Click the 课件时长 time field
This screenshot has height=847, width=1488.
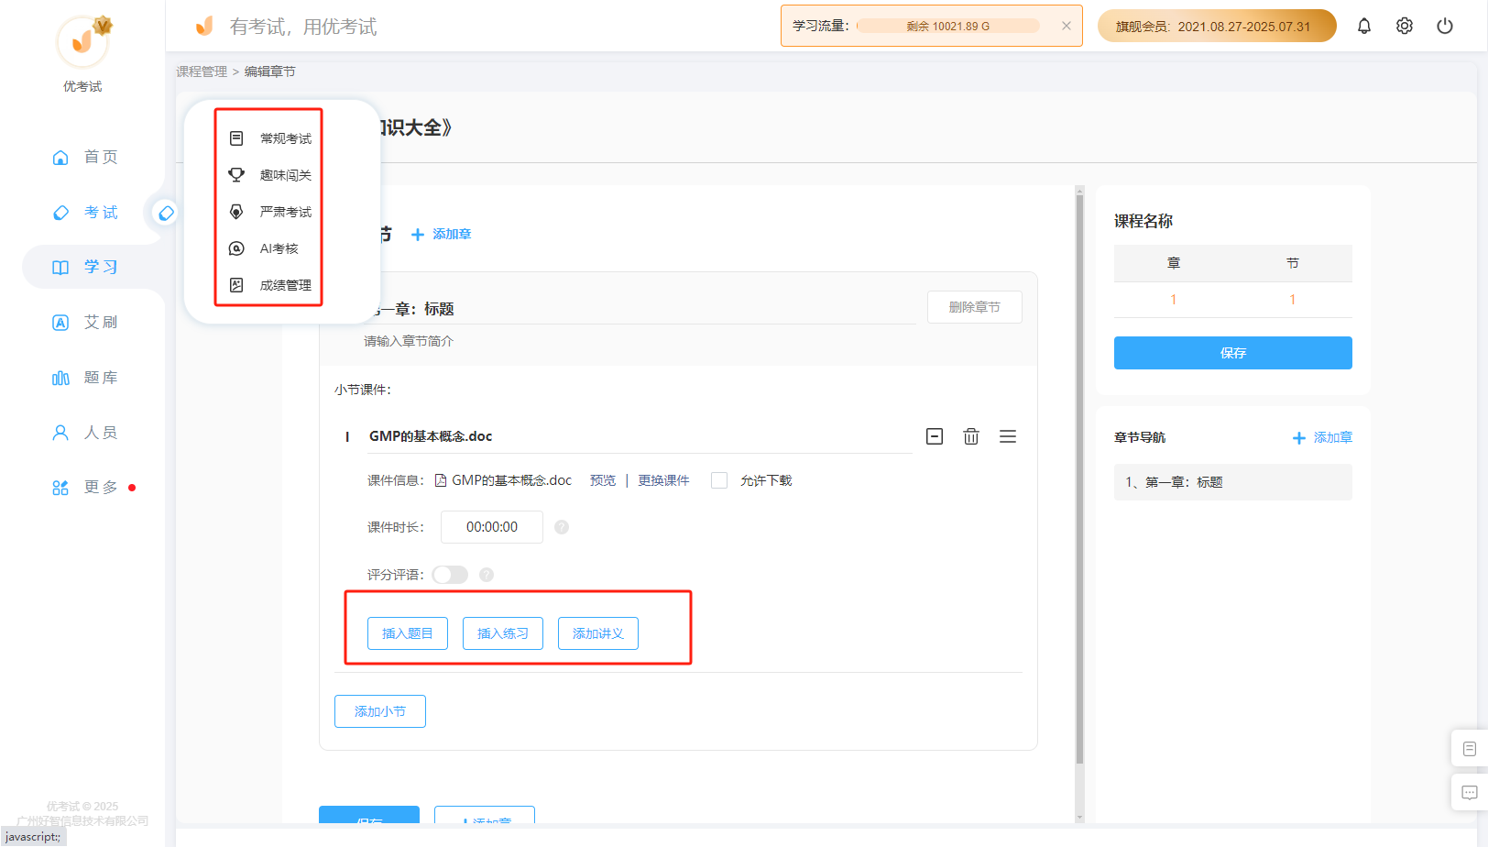[x=492, y=527]
